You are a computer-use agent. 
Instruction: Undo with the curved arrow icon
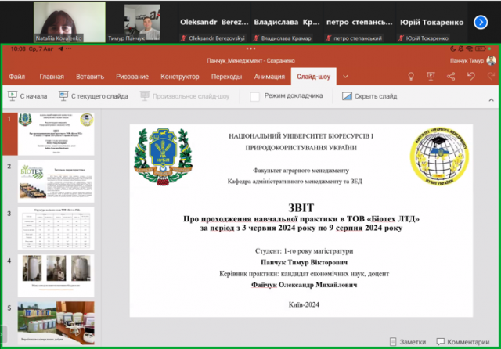471,77
